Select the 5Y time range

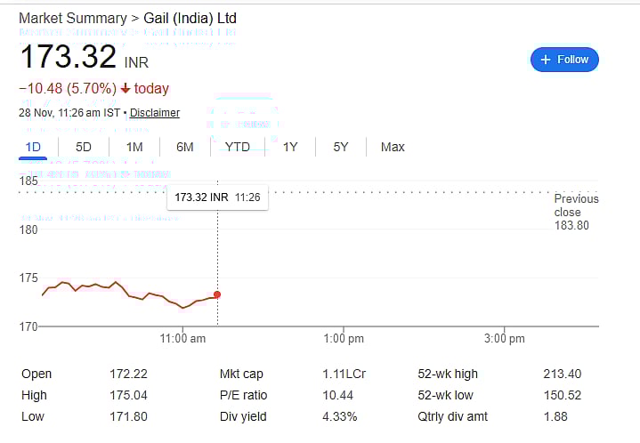[341, 147]
